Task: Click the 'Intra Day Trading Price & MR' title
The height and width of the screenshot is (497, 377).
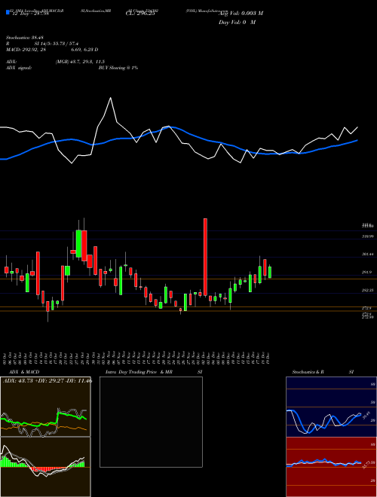Action: (x=139, y=372)
